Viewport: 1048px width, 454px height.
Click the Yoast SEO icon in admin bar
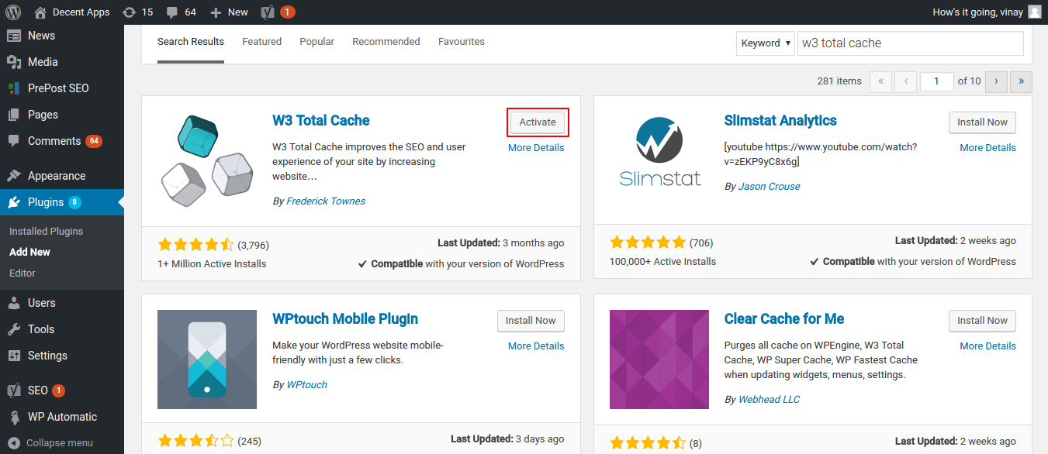[x=268, y=12]
